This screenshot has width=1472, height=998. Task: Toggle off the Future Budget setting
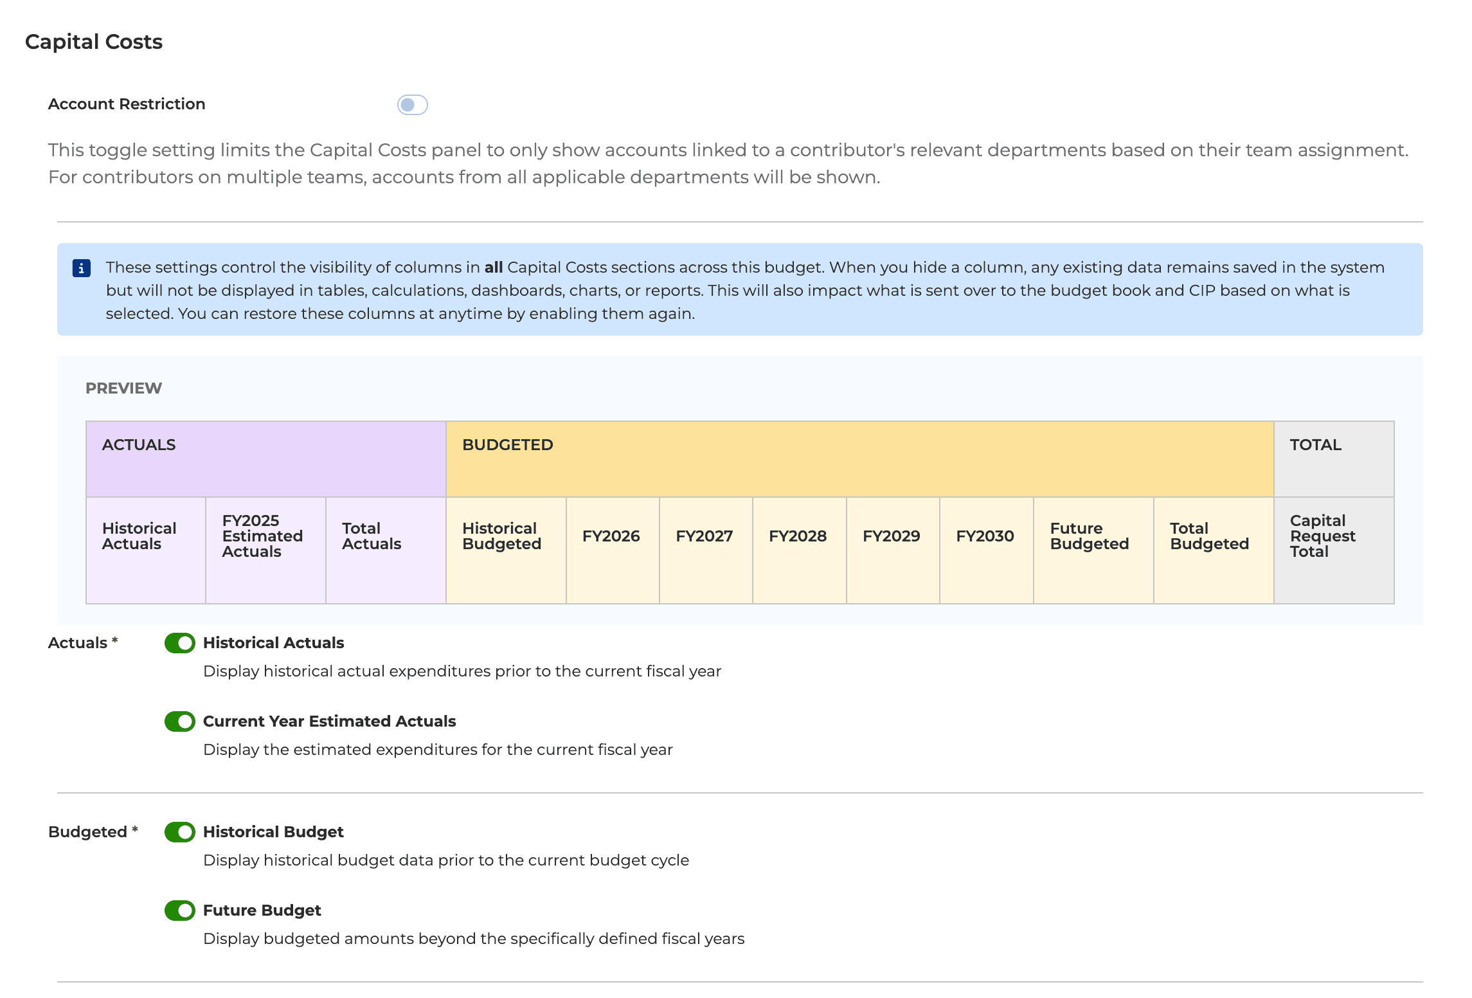point(179,911)
